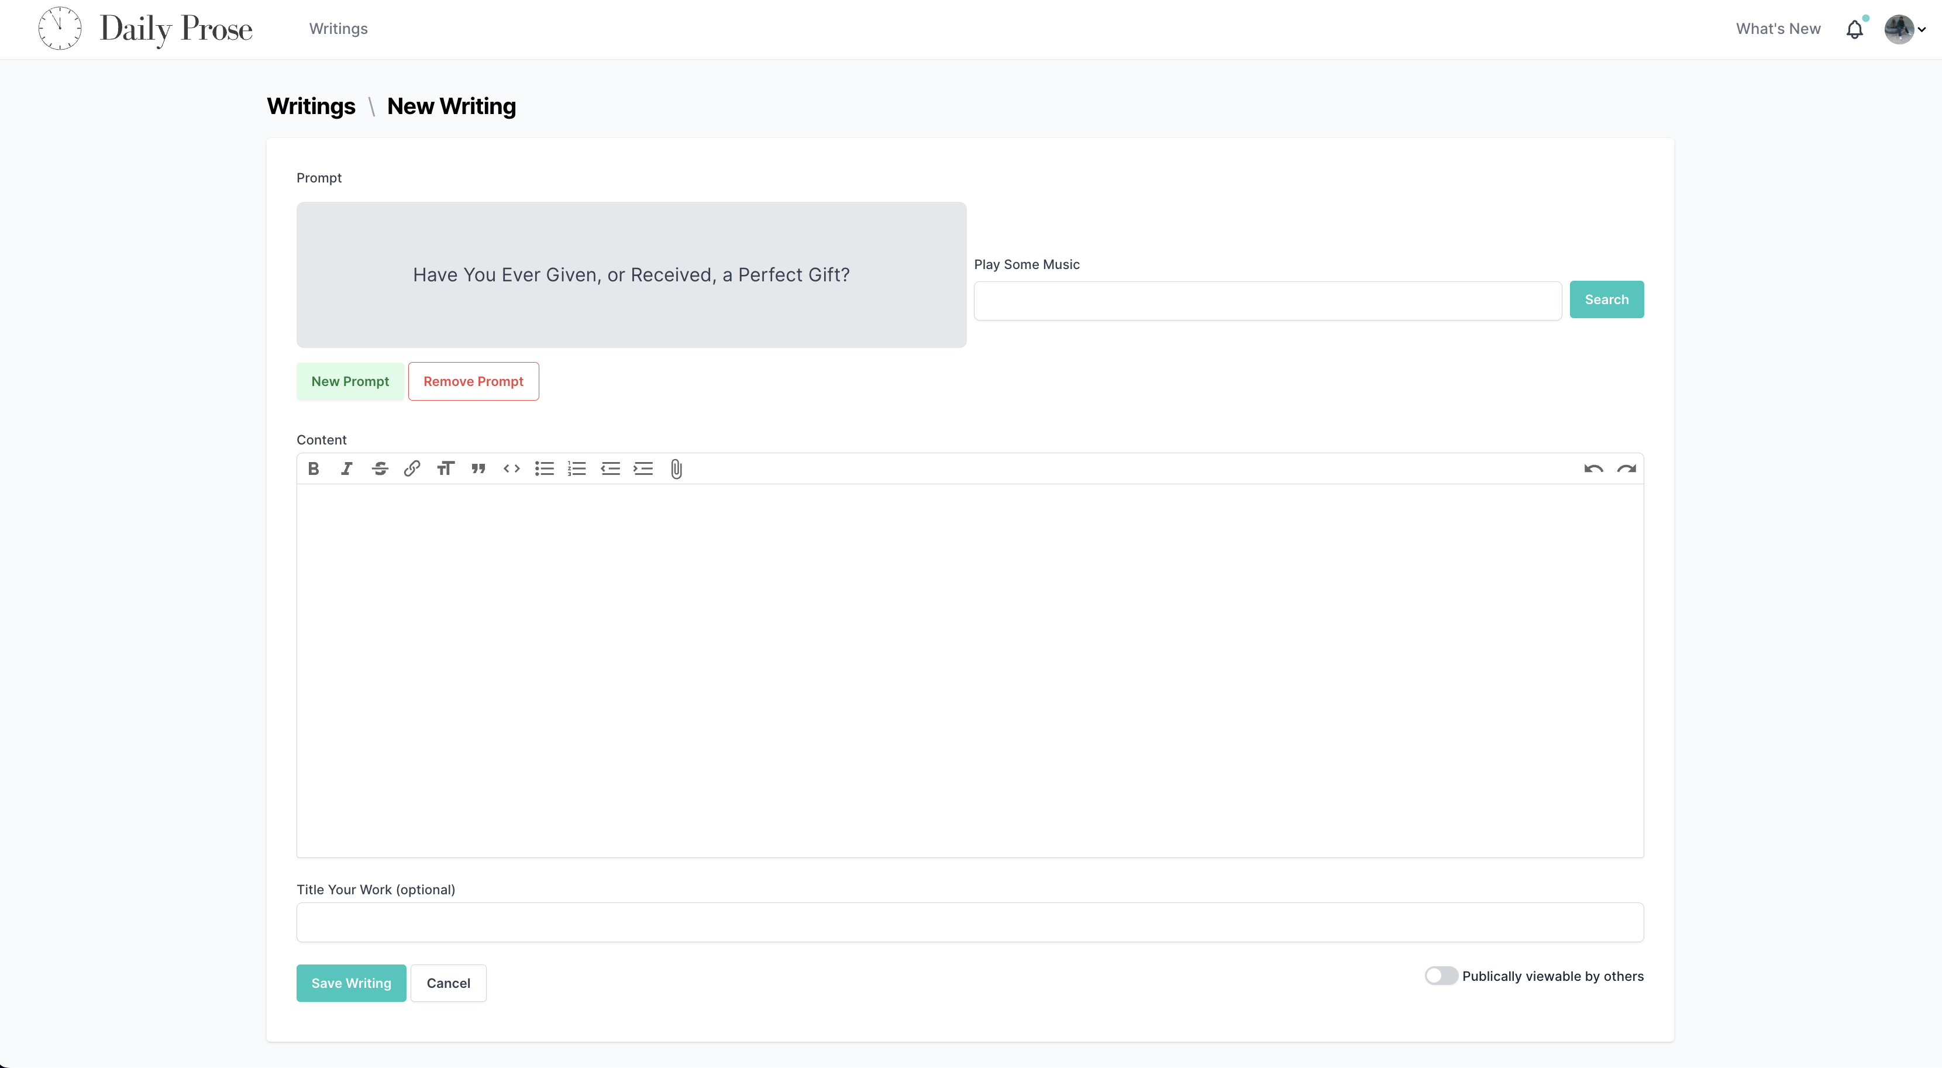Save Writing

(352, 983)
